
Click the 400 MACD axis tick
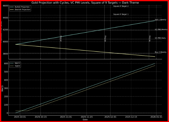6,80
